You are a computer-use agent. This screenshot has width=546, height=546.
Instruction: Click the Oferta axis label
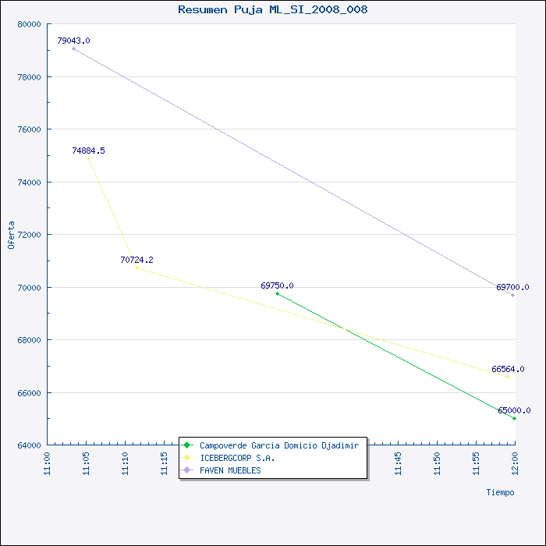tap(11, 235)
